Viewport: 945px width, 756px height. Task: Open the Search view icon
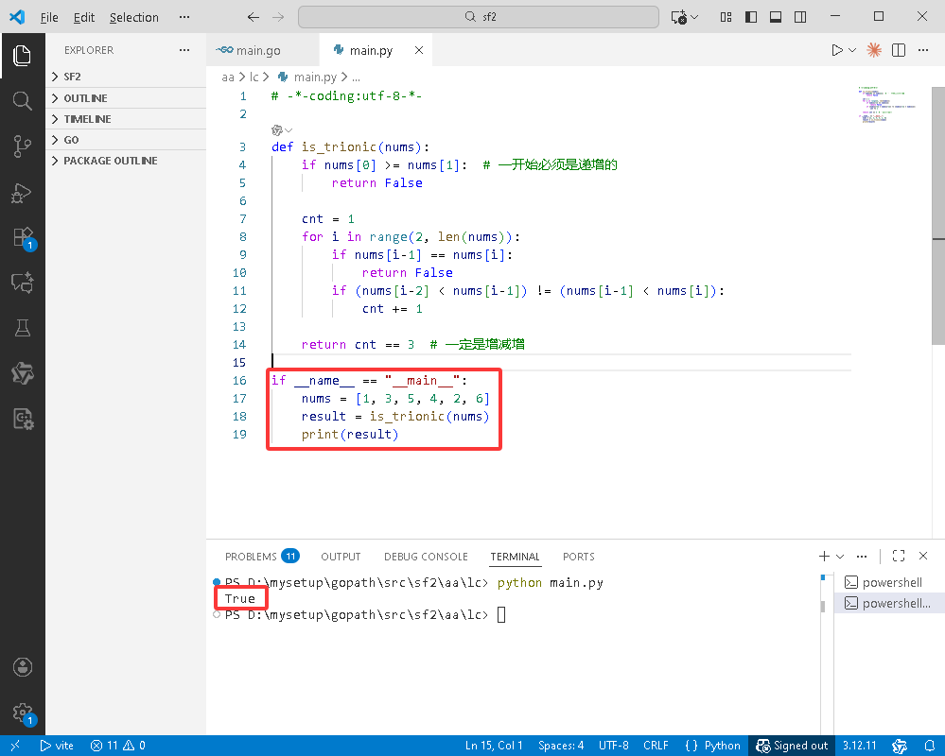pyautogui.click(x=23, y=100)
